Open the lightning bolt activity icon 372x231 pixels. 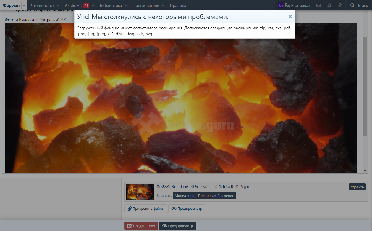(x=340, y=5)
